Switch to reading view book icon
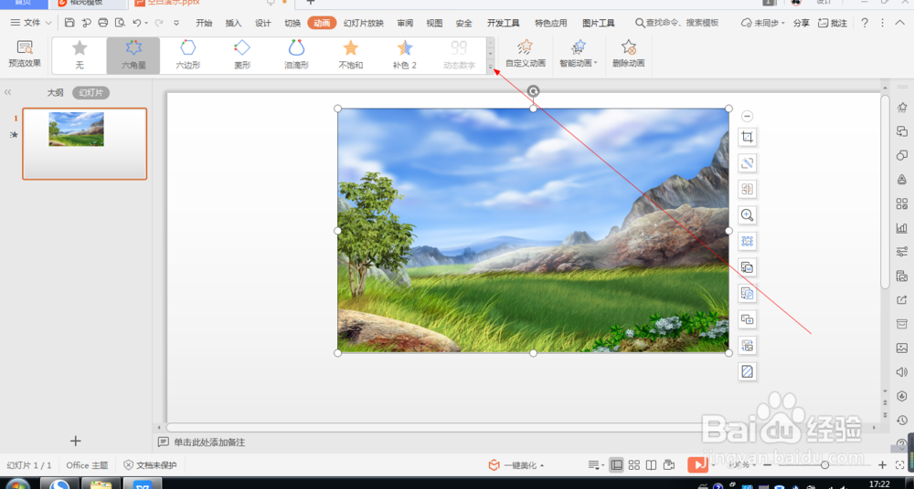Image resolution: width=914 pixels, height=489 pixels. tap(651, 464)
